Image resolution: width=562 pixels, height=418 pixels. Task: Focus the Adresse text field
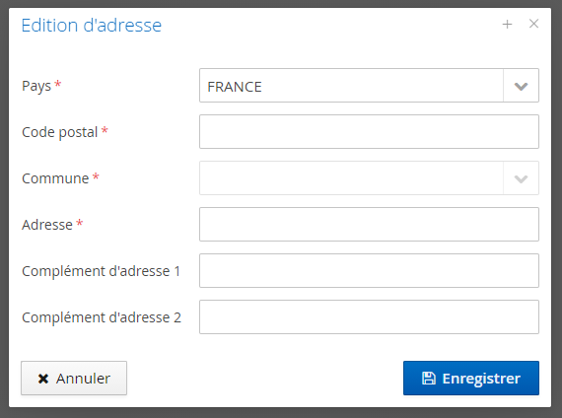[x=369, y=224]
